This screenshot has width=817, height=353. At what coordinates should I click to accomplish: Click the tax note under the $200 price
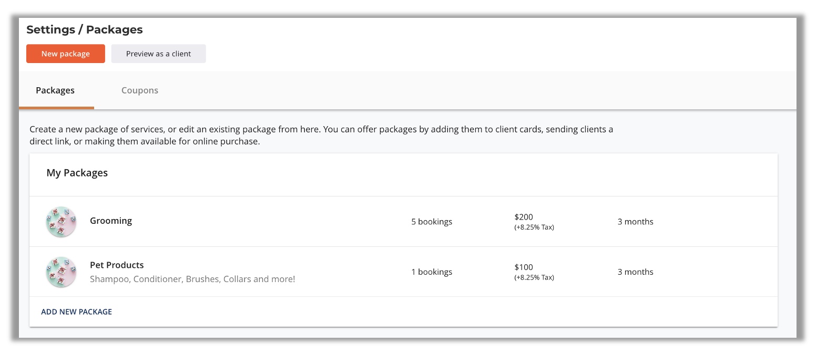click(x=534, y=227)
